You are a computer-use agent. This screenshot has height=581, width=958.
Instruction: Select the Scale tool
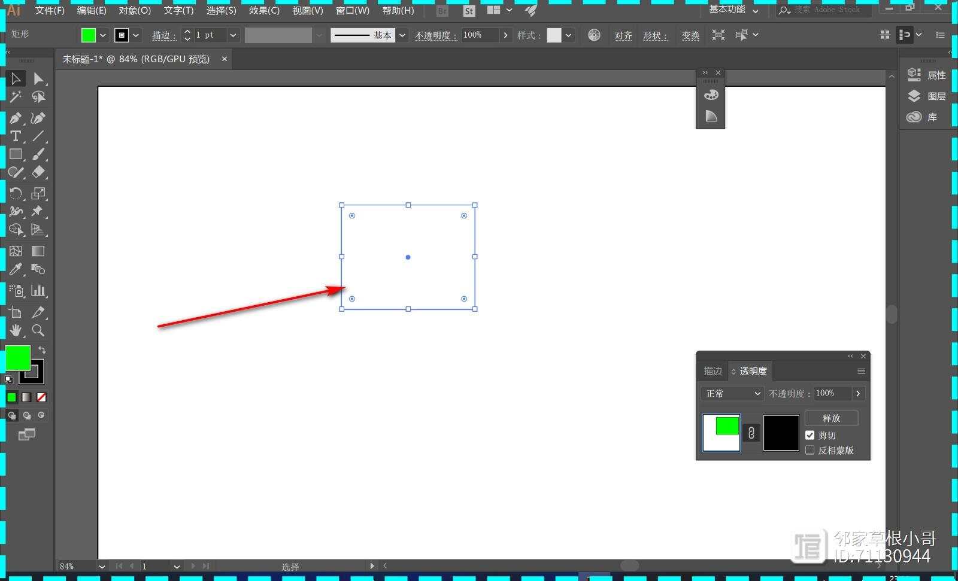click(38, 193)
